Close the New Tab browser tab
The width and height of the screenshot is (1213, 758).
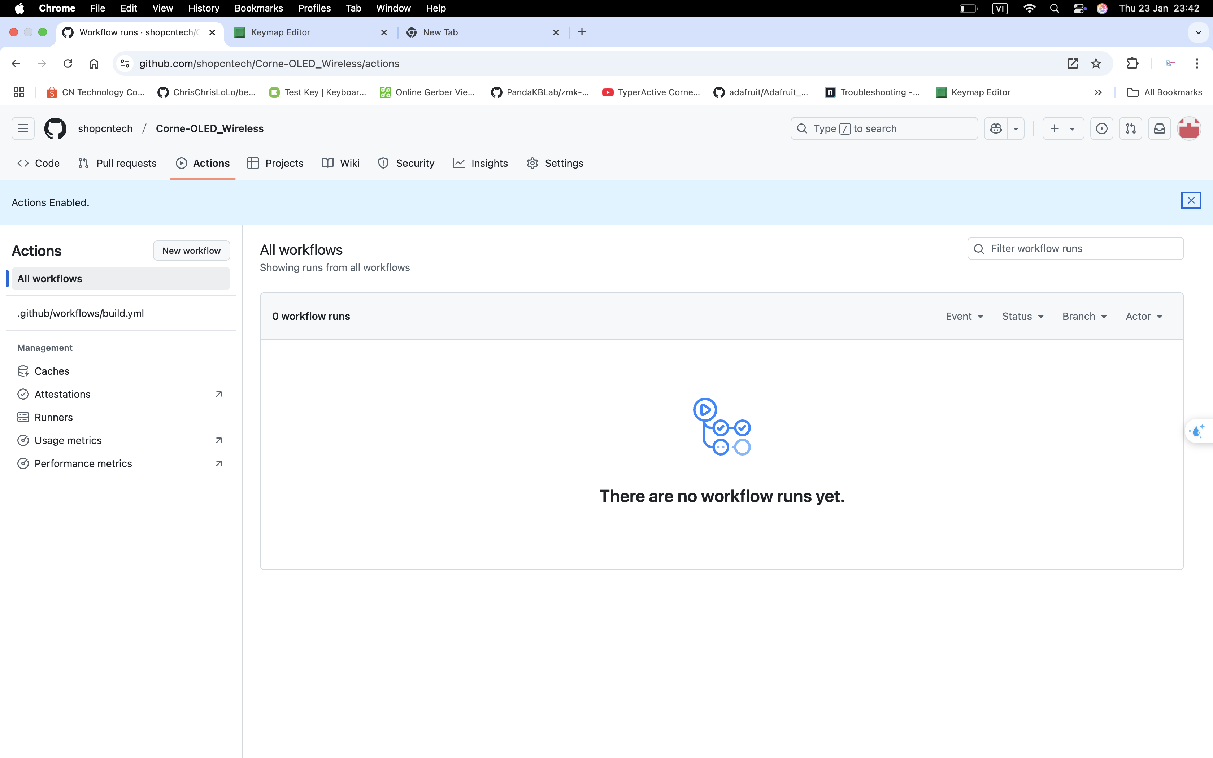click(x=556, y=32)
